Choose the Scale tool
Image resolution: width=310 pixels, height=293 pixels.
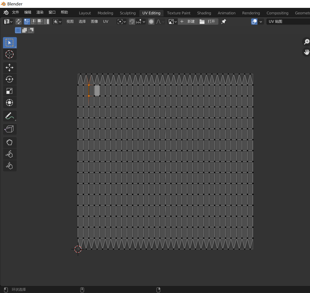(x=9, y=91)
